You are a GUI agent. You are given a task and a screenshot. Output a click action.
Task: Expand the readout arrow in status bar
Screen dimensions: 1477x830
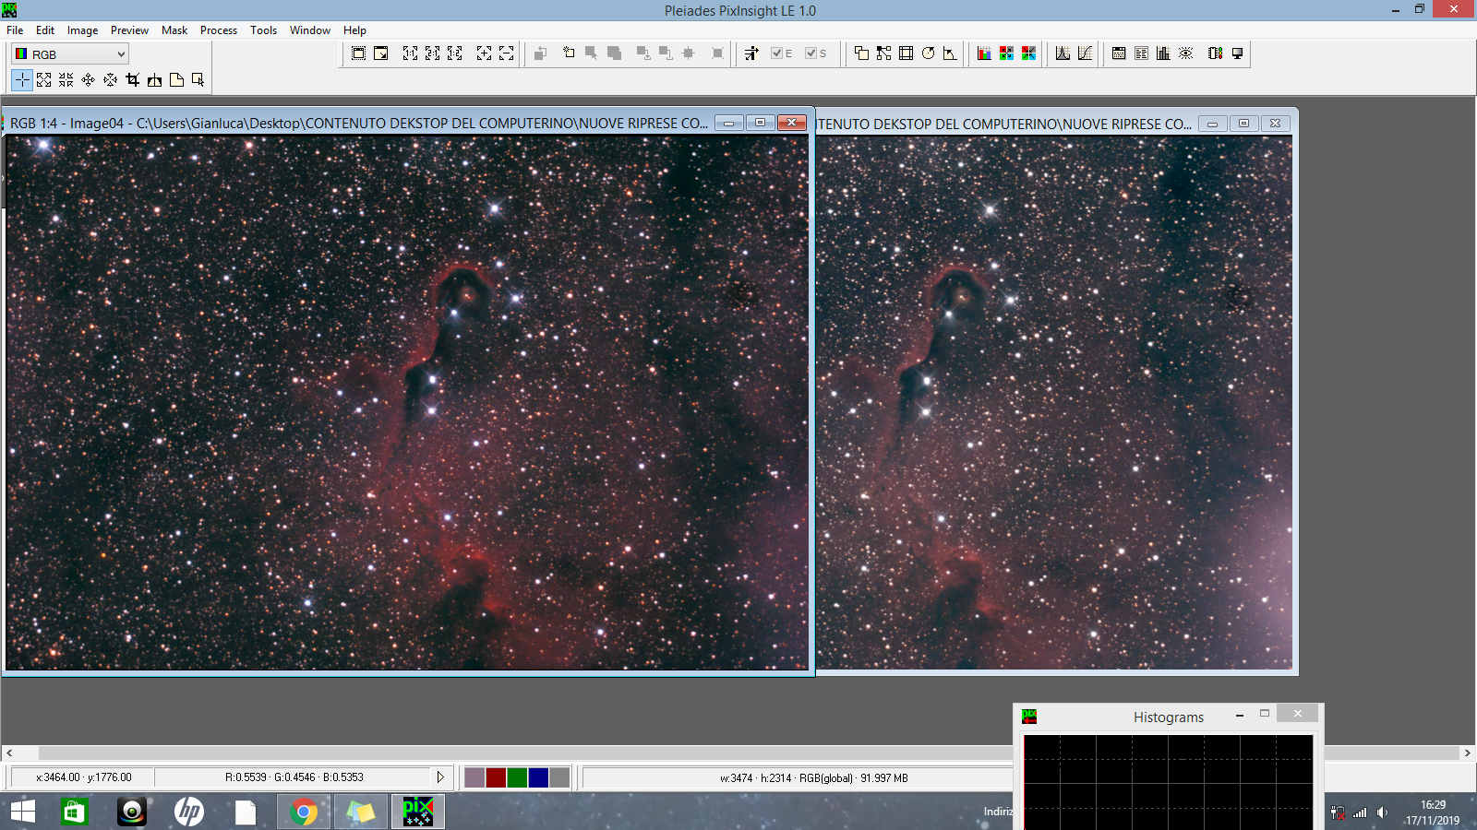point(440,777)
